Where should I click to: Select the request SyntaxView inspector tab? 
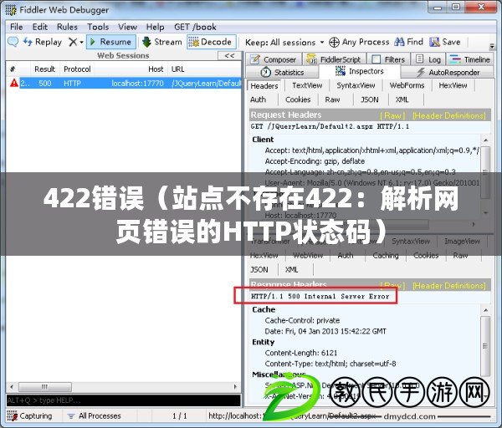pyautogui.click(x=356, y=85)
